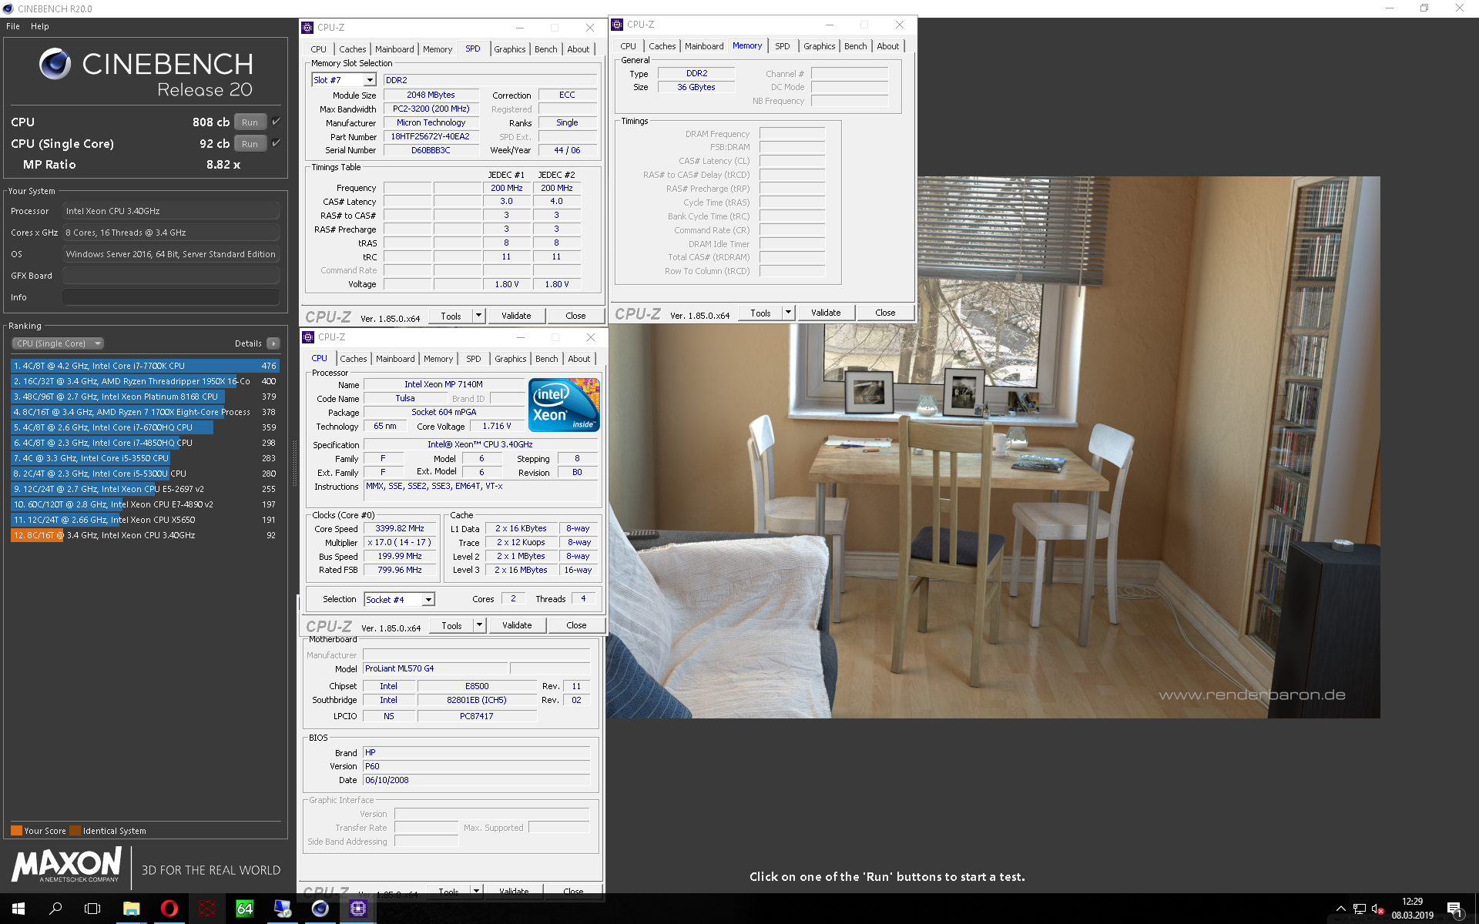Expand ranking Details arrow

(273, 343)
